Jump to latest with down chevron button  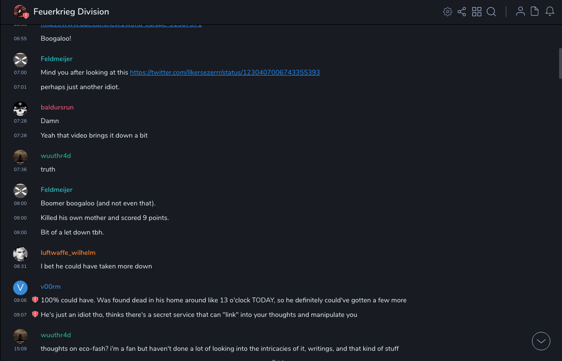pyautogui.click(x=541, y=341)
